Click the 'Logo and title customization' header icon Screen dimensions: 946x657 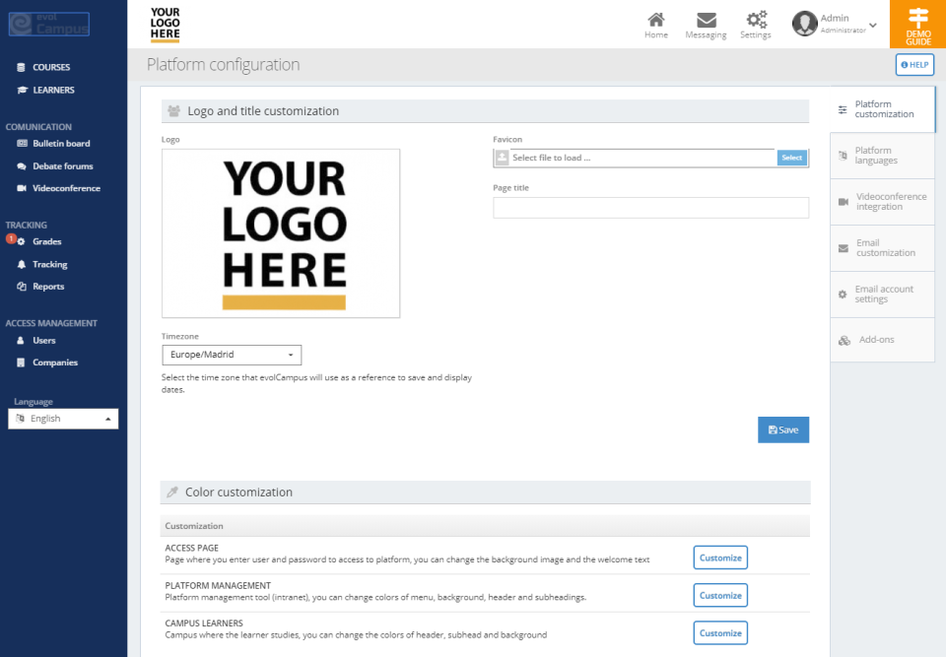coord(173,111)
